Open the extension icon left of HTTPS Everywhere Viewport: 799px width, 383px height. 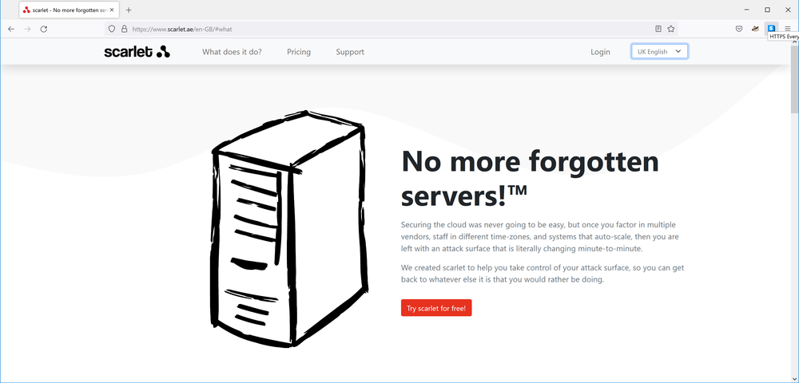click(755, 29)
